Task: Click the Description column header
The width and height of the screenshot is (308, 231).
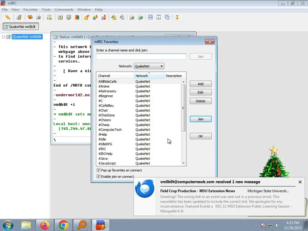Action: (175, 75)
